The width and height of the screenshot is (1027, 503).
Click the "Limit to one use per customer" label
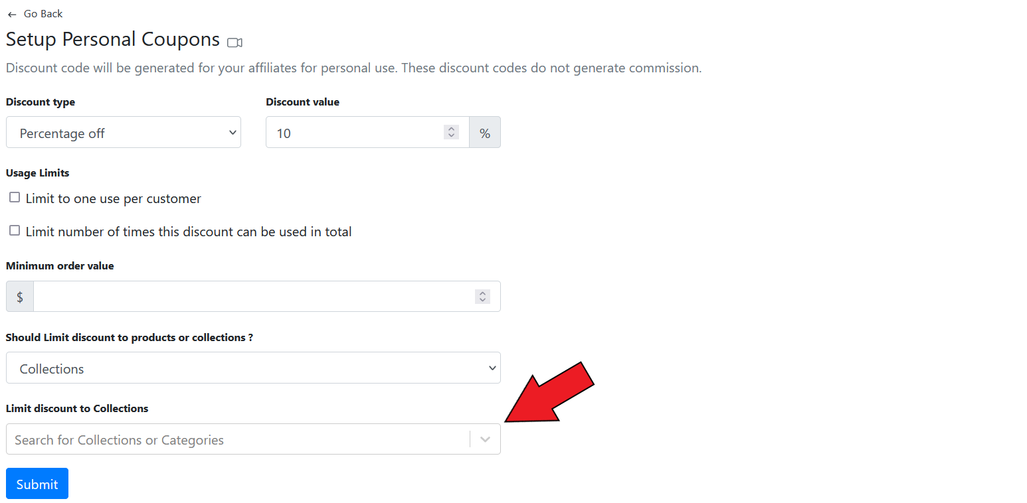coord(113,199)
